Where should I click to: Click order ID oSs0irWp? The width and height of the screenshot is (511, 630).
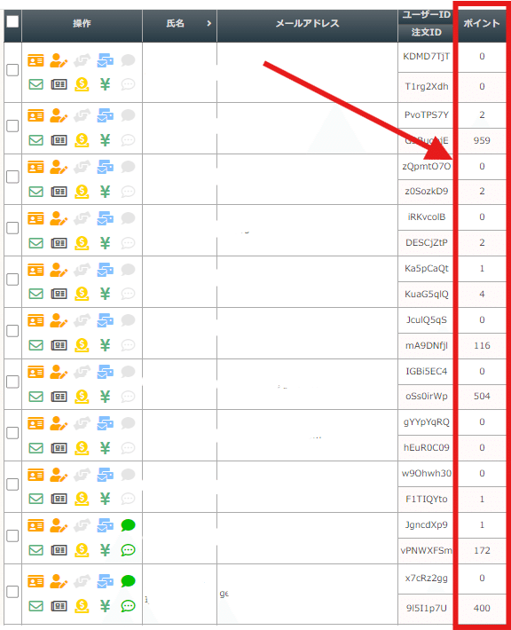426,396
